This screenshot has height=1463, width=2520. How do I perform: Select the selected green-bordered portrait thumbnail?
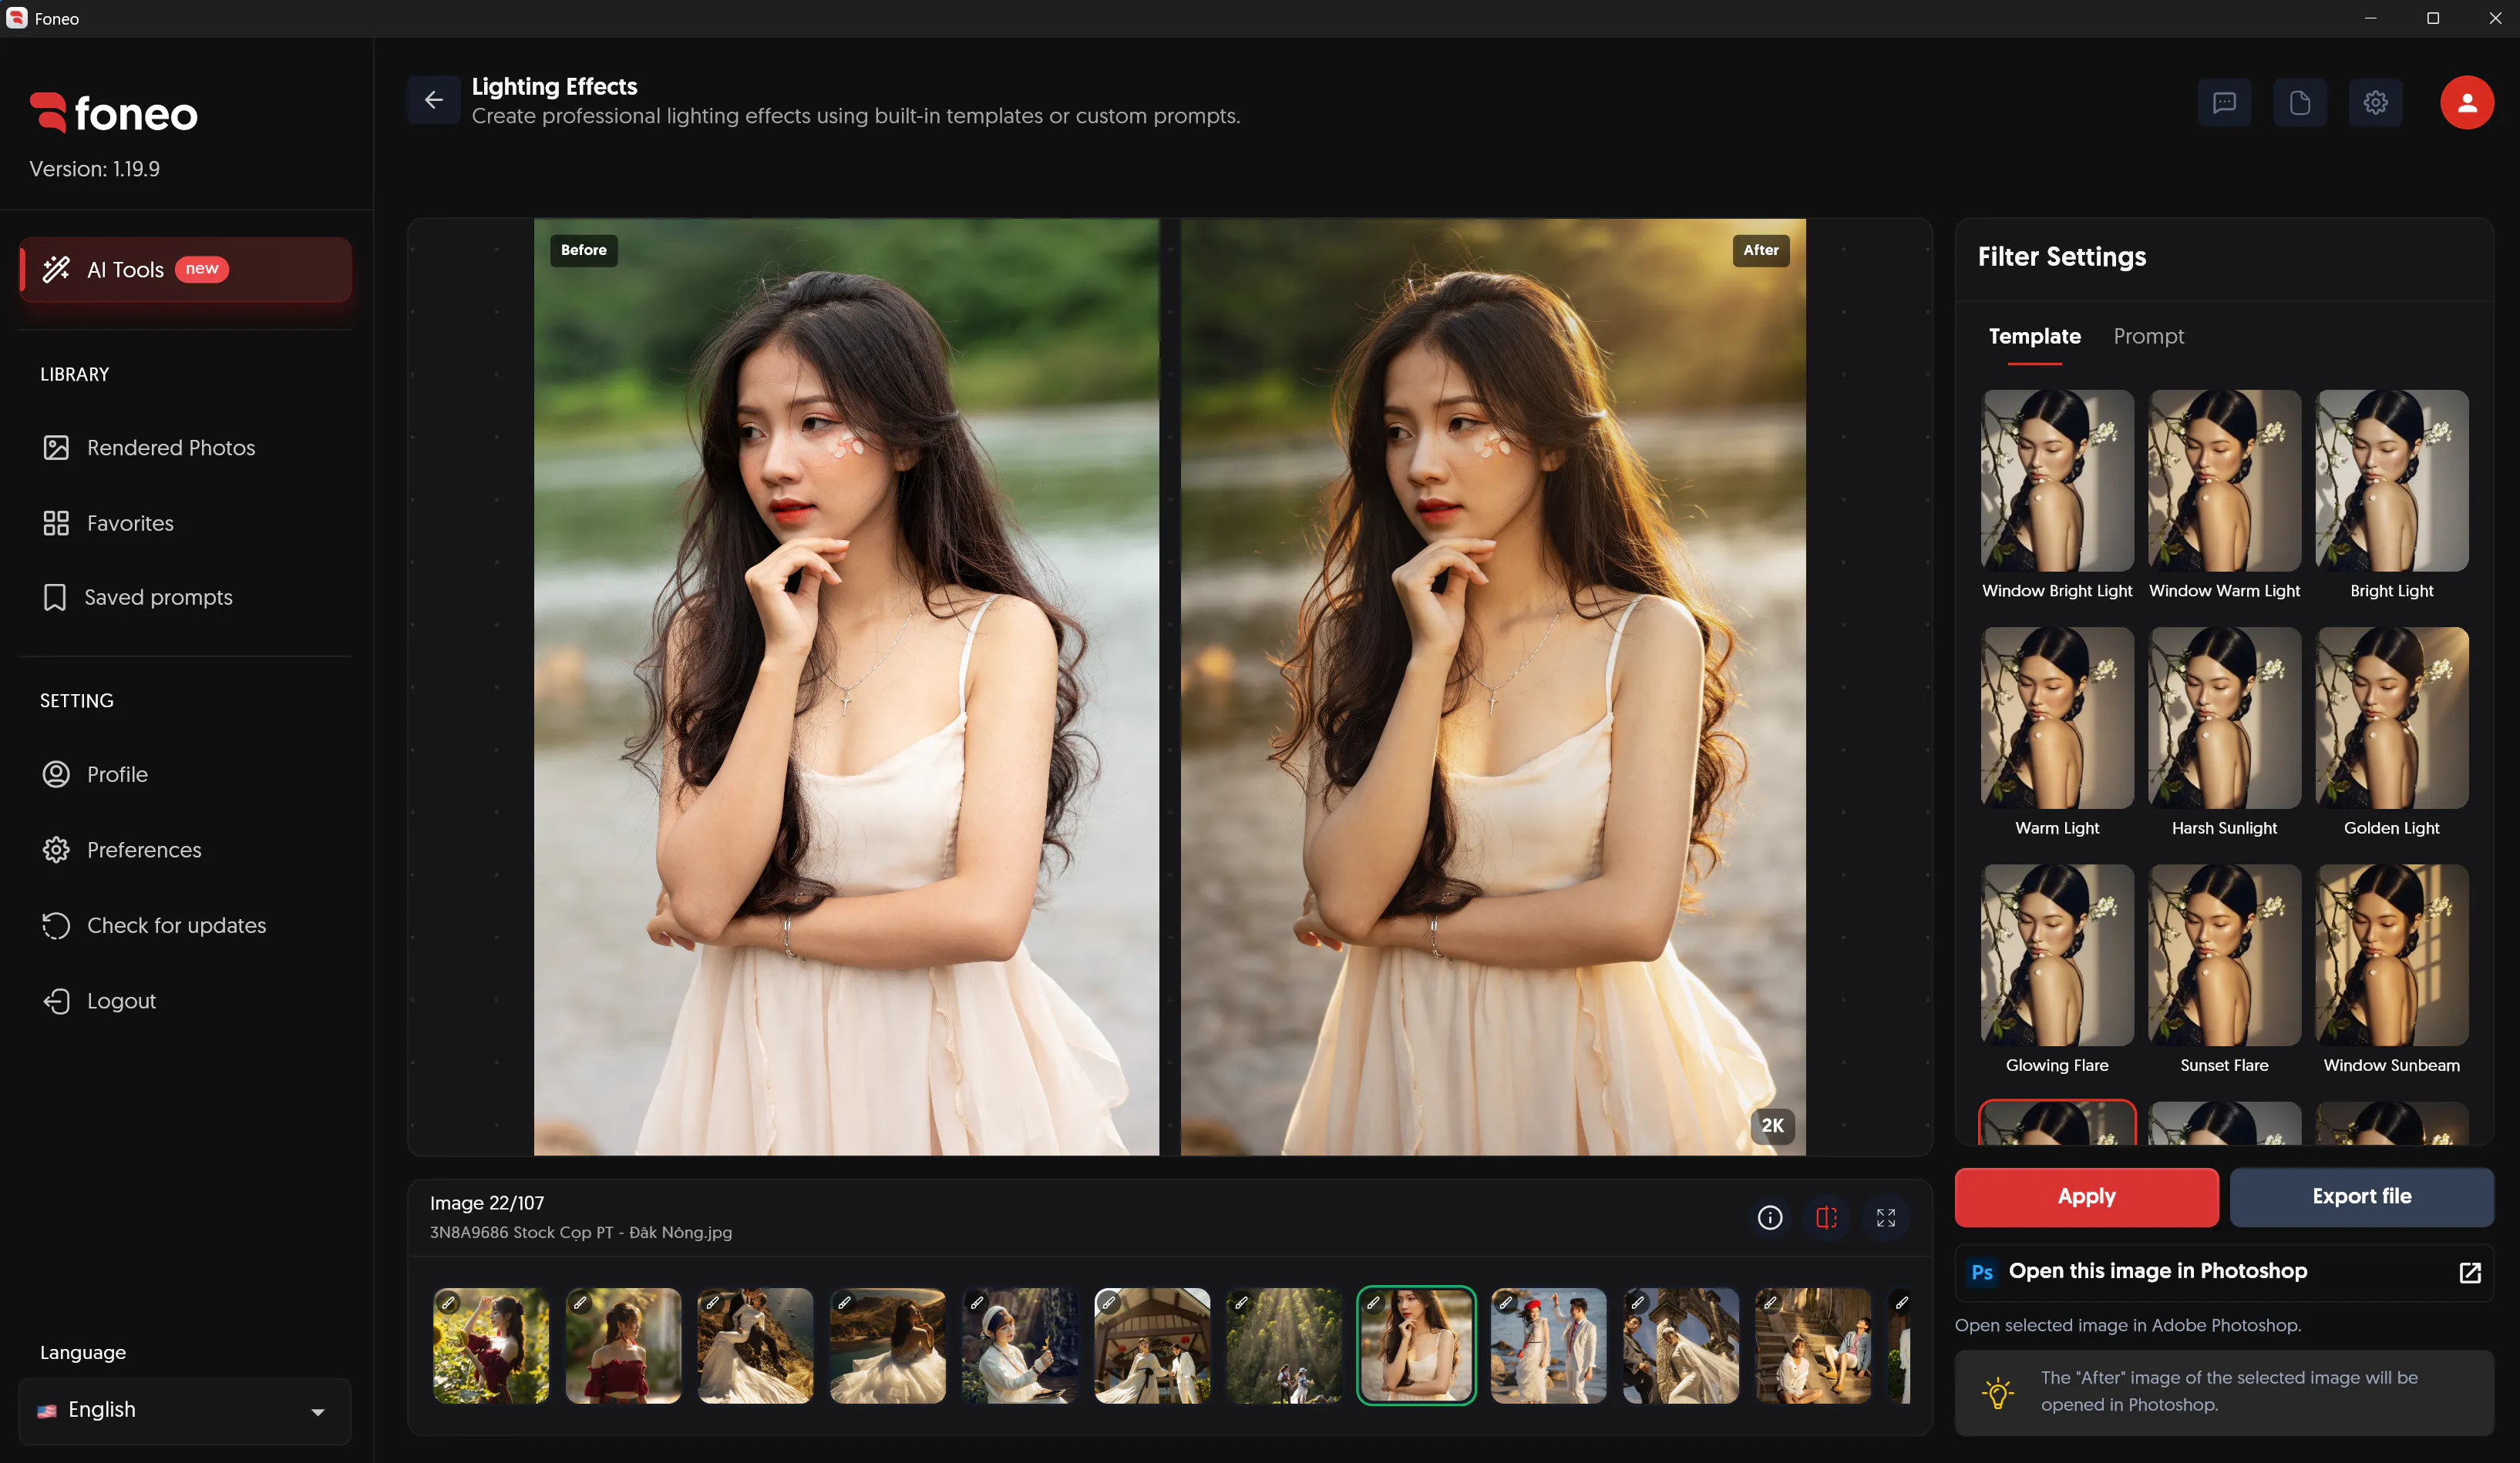1416,1346
